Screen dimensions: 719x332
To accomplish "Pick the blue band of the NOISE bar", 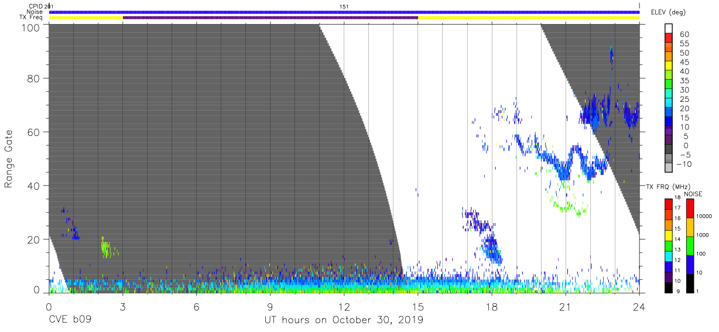I will coord(689,264).
